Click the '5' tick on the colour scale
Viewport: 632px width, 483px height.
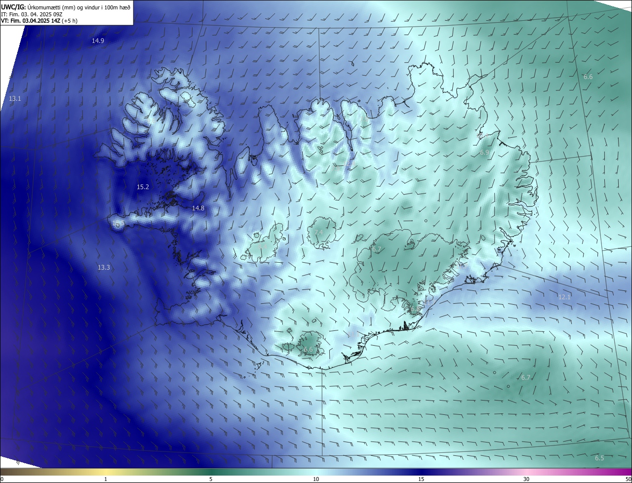pos(211,479)
